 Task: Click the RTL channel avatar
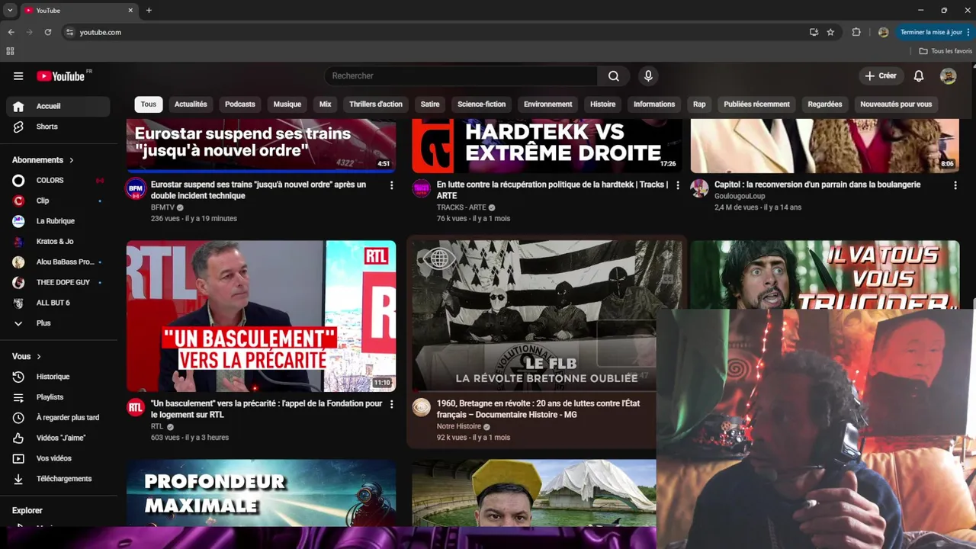[x=136, y=407]
